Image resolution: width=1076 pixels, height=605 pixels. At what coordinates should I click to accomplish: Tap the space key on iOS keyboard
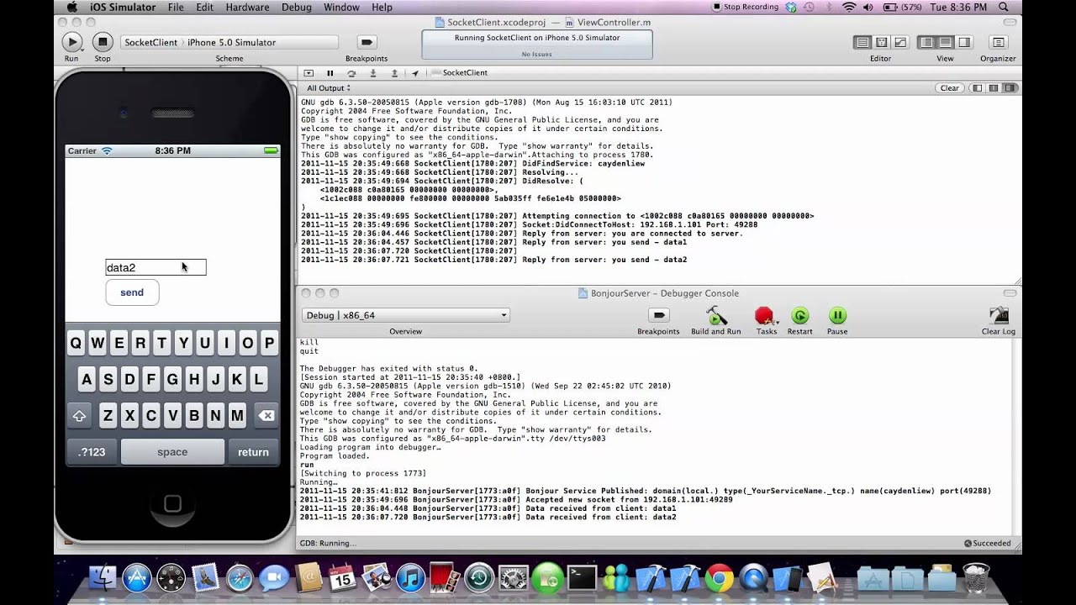[x=172, y=452]
